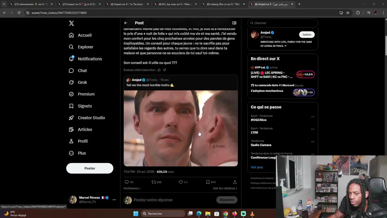Open options for #OGCNice trend
The width and height of the screenshot is (387, 218).
coord(313,117)
